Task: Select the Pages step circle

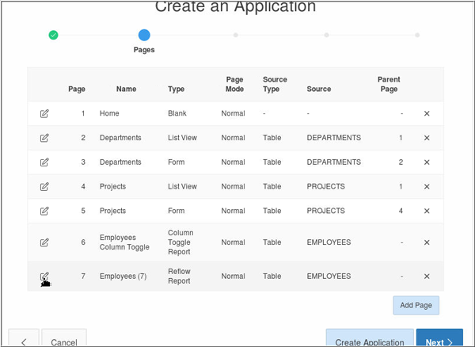Action: coord(144,35)
